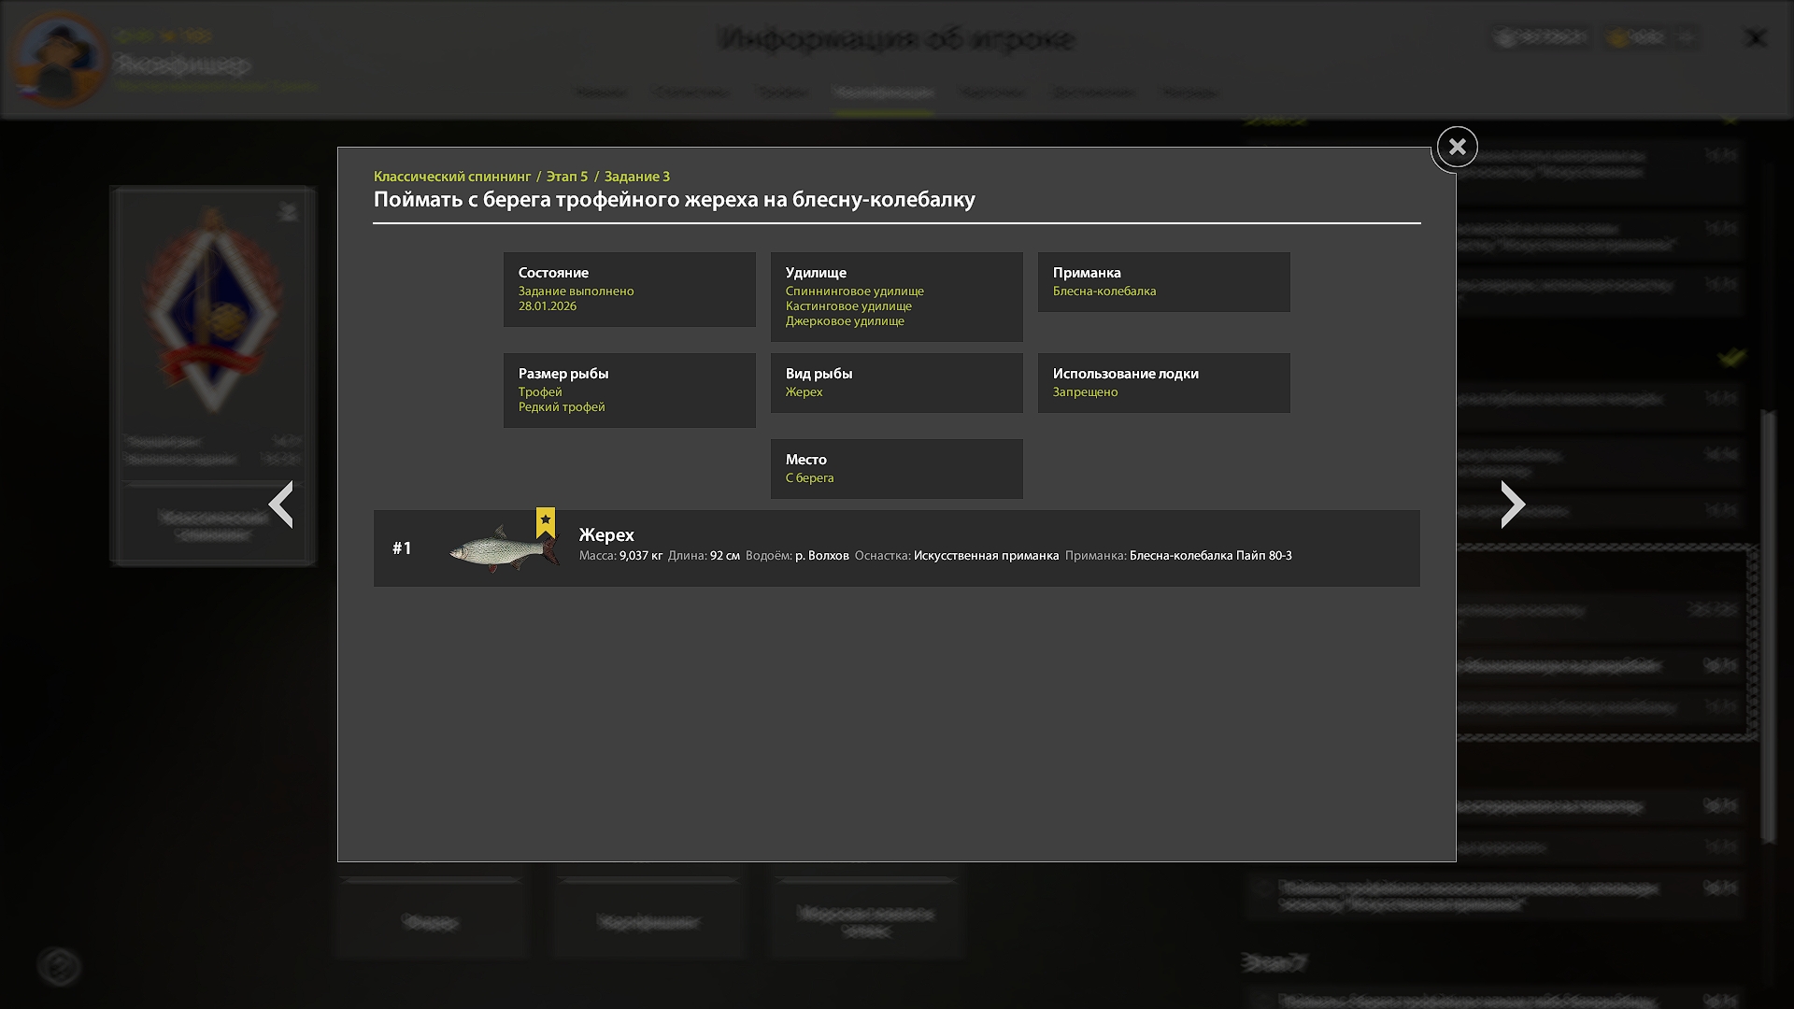Screen dimensions: 1794x1009
Task: Click the Использование лодки card
Action: [x=1163, y=383]
